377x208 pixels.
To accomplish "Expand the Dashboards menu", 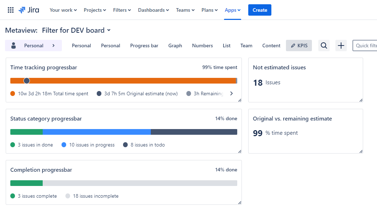I will (x=153, y=10).
